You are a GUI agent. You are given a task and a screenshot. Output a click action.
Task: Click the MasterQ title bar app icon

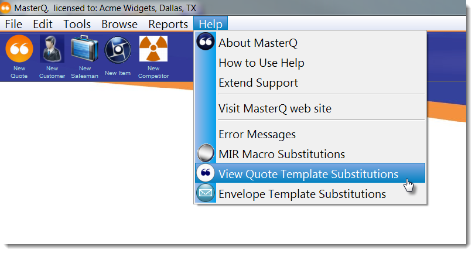click(x=6, y=8)
